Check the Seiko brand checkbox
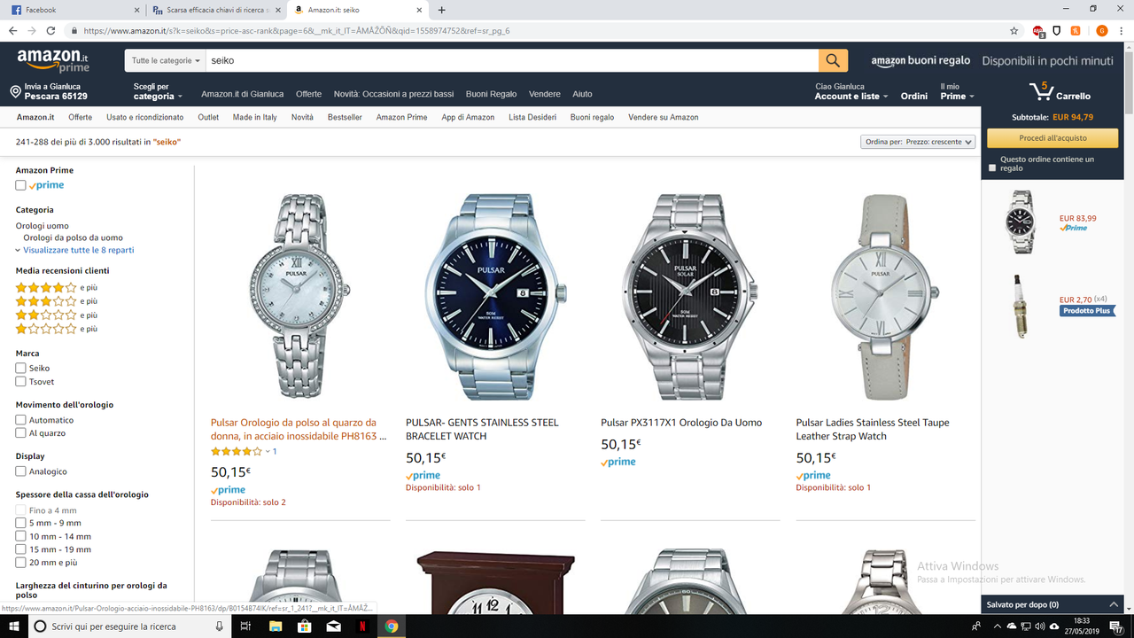This screenshot has width=1134, height=638. 20,368
